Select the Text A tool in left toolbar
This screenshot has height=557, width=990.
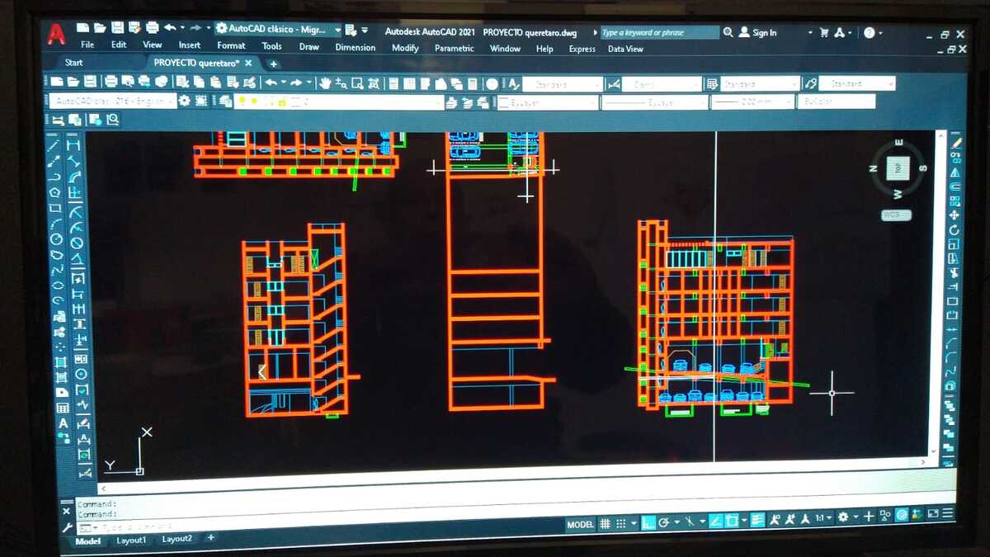tap(64, 423)
